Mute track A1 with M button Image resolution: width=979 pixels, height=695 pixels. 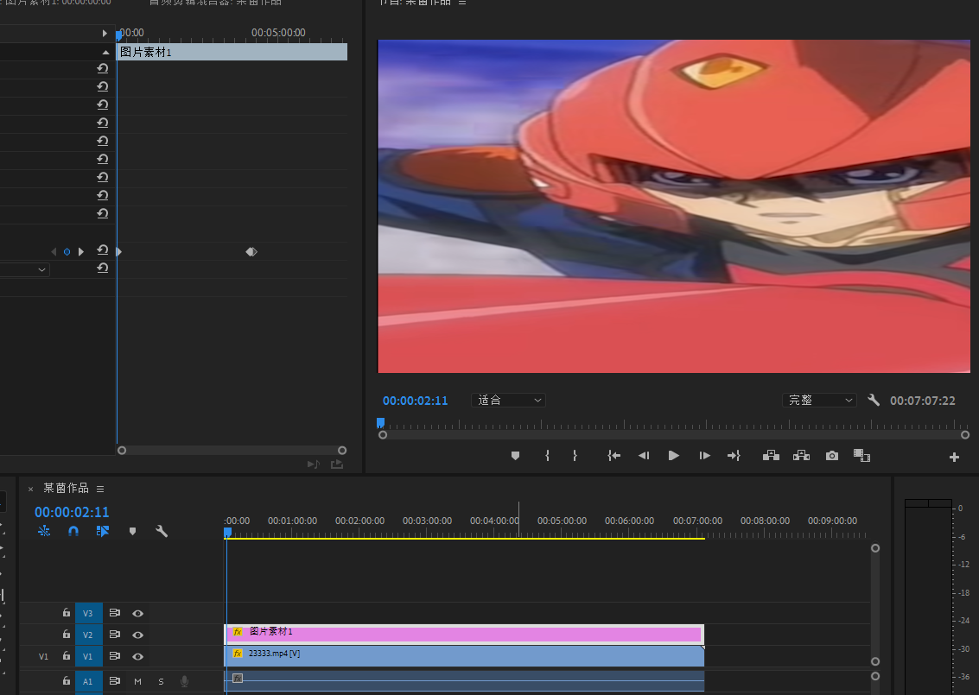tap(137, 681)
